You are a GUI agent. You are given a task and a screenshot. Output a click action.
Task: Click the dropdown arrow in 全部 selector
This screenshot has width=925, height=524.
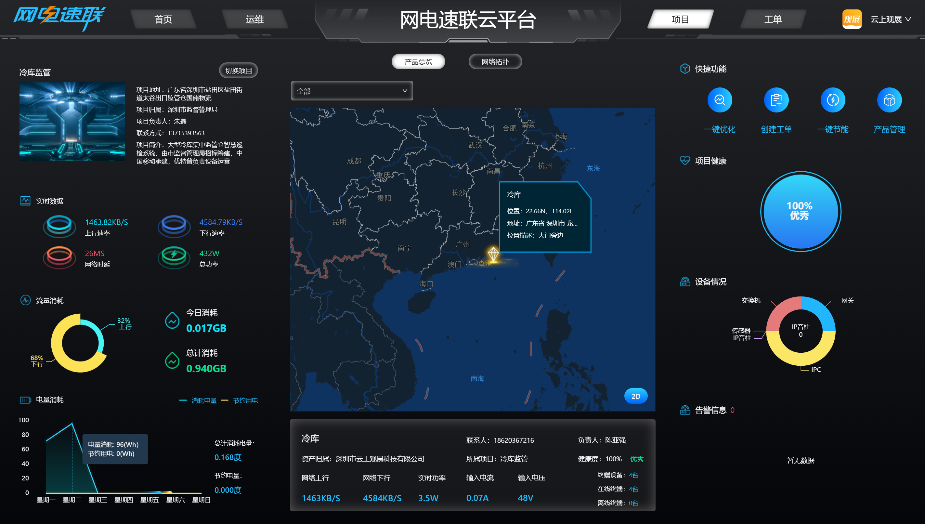tap(405, 91)
